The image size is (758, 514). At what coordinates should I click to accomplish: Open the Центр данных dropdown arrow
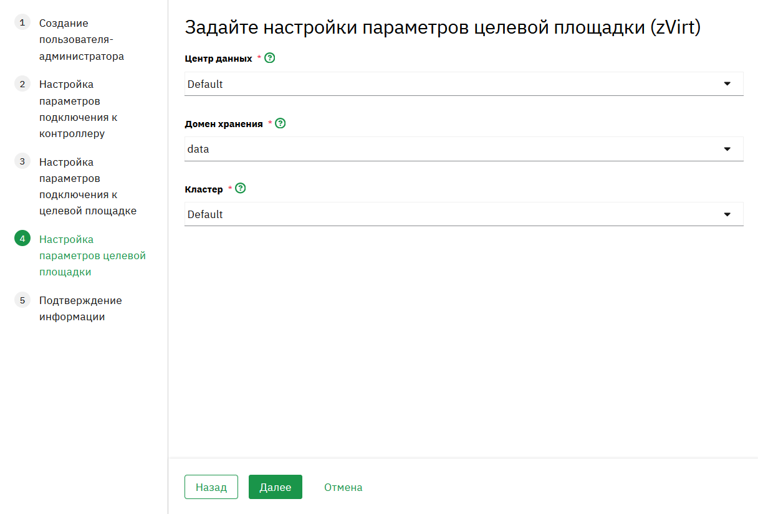tap(727, 83)
